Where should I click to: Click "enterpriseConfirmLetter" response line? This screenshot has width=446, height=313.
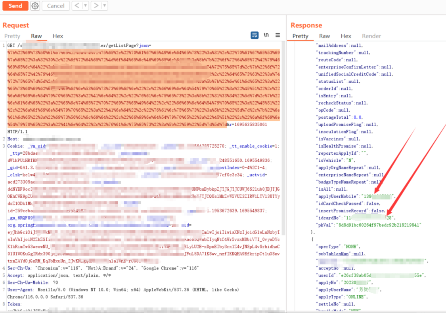click(354, 67)
